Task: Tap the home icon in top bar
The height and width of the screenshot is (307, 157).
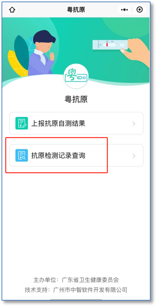Action: [12, 9]
